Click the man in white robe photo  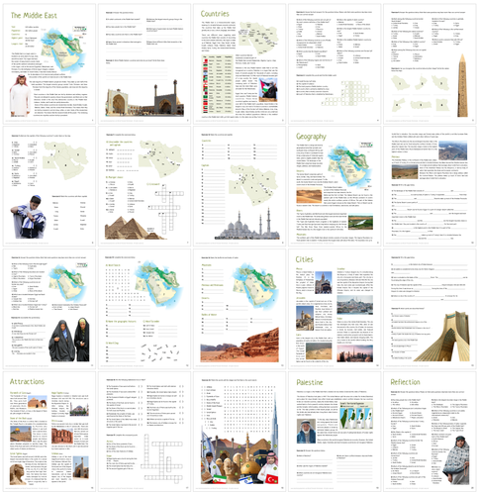[21, 96]
